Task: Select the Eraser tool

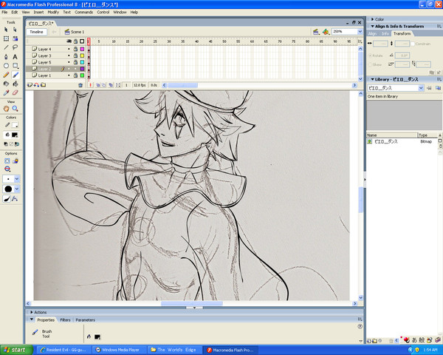Action: [x=16, y=92]
